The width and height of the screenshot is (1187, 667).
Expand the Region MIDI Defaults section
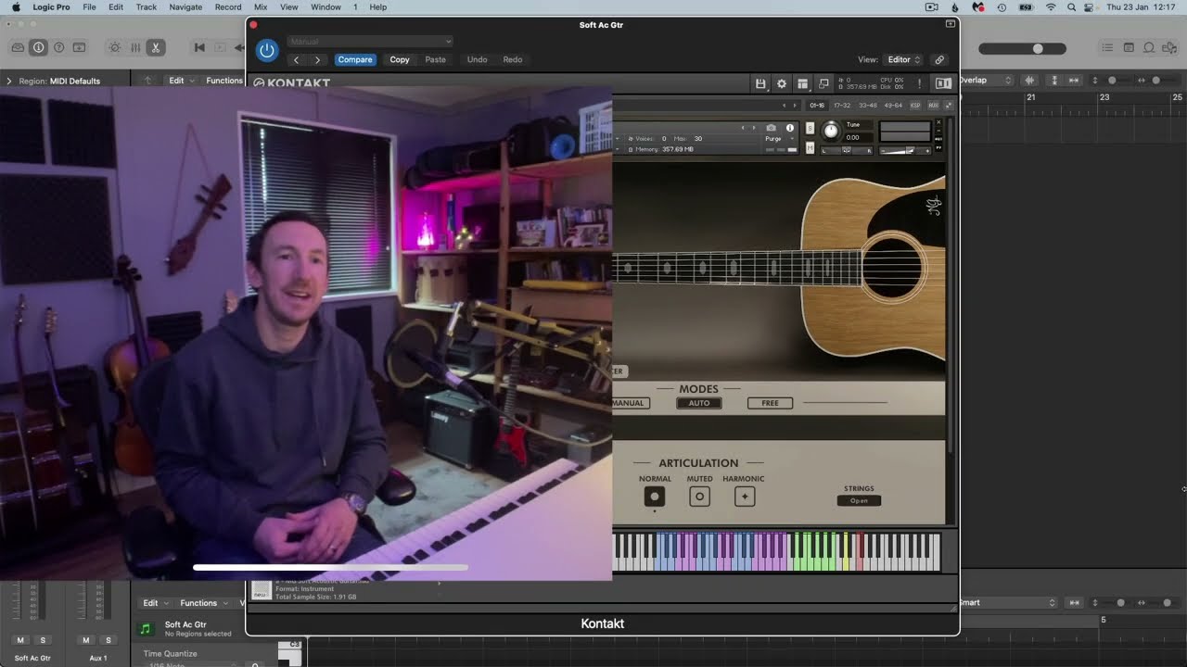9,82
